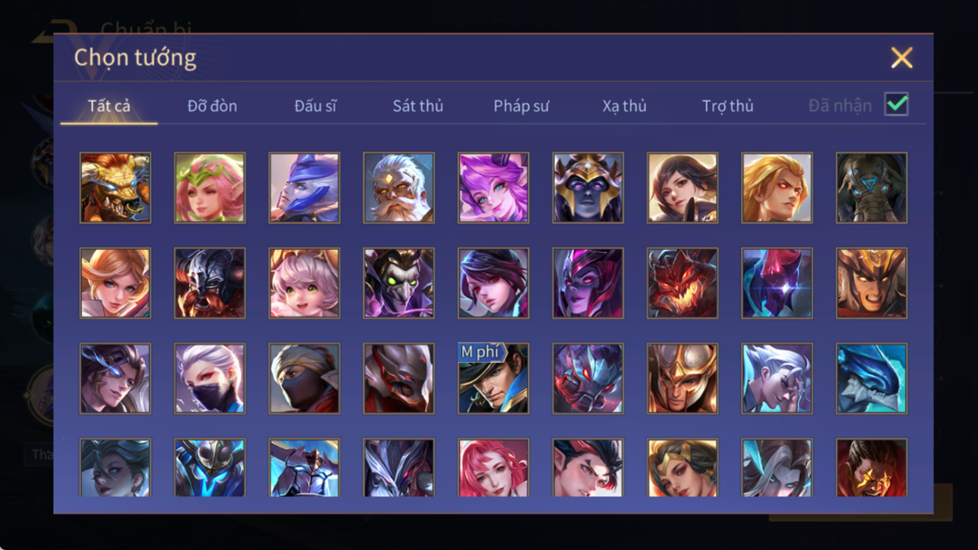The image size is (978, 550).
Task: Open the 'Trợ thủ' tab
Action: (727, 106)
